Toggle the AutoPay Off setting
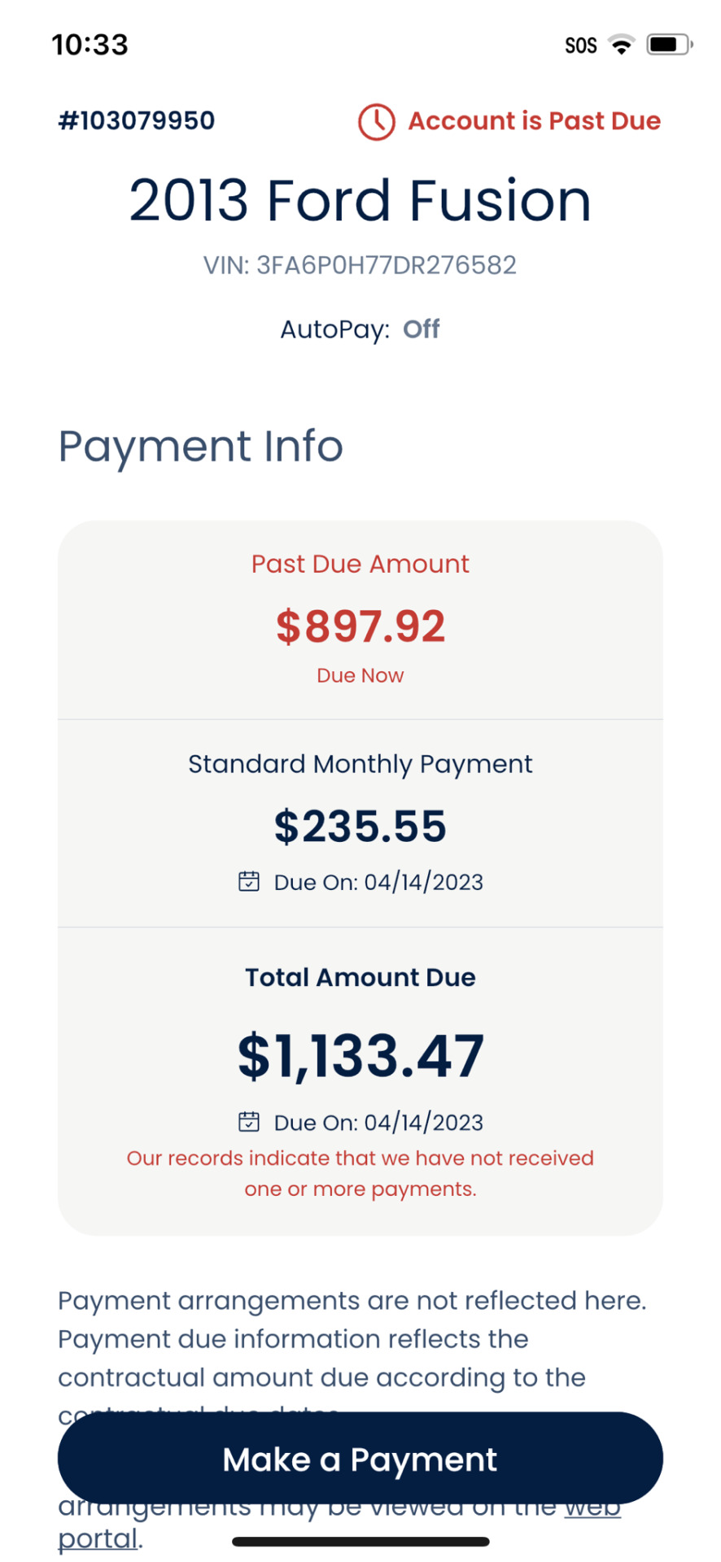 [421, 329]
